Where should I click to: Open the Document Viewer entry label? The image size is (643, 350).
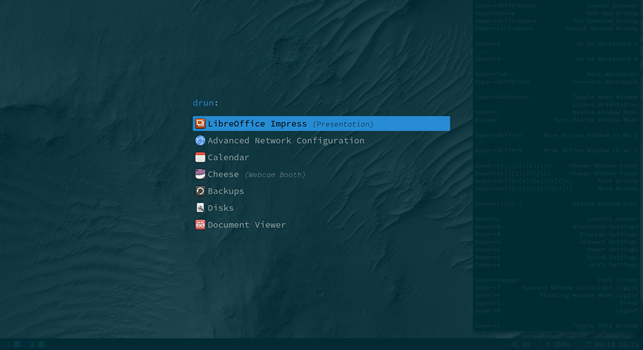[x=246, y=224]
